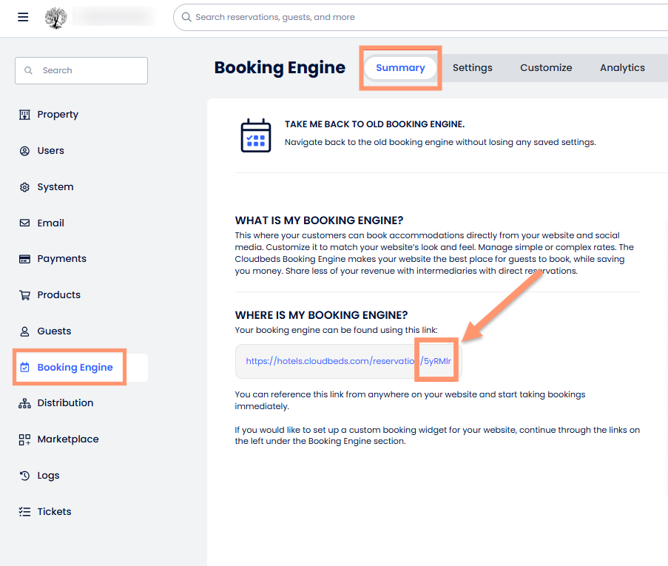Open the Customize tab
668x566 pixels.
point(546,68)
